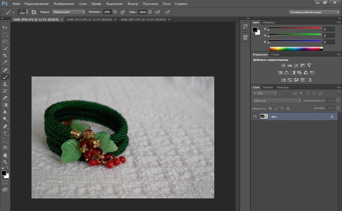Click the color spectrum ramp bar
Viewport: 342px width, 211px height.
pos(295,48)
